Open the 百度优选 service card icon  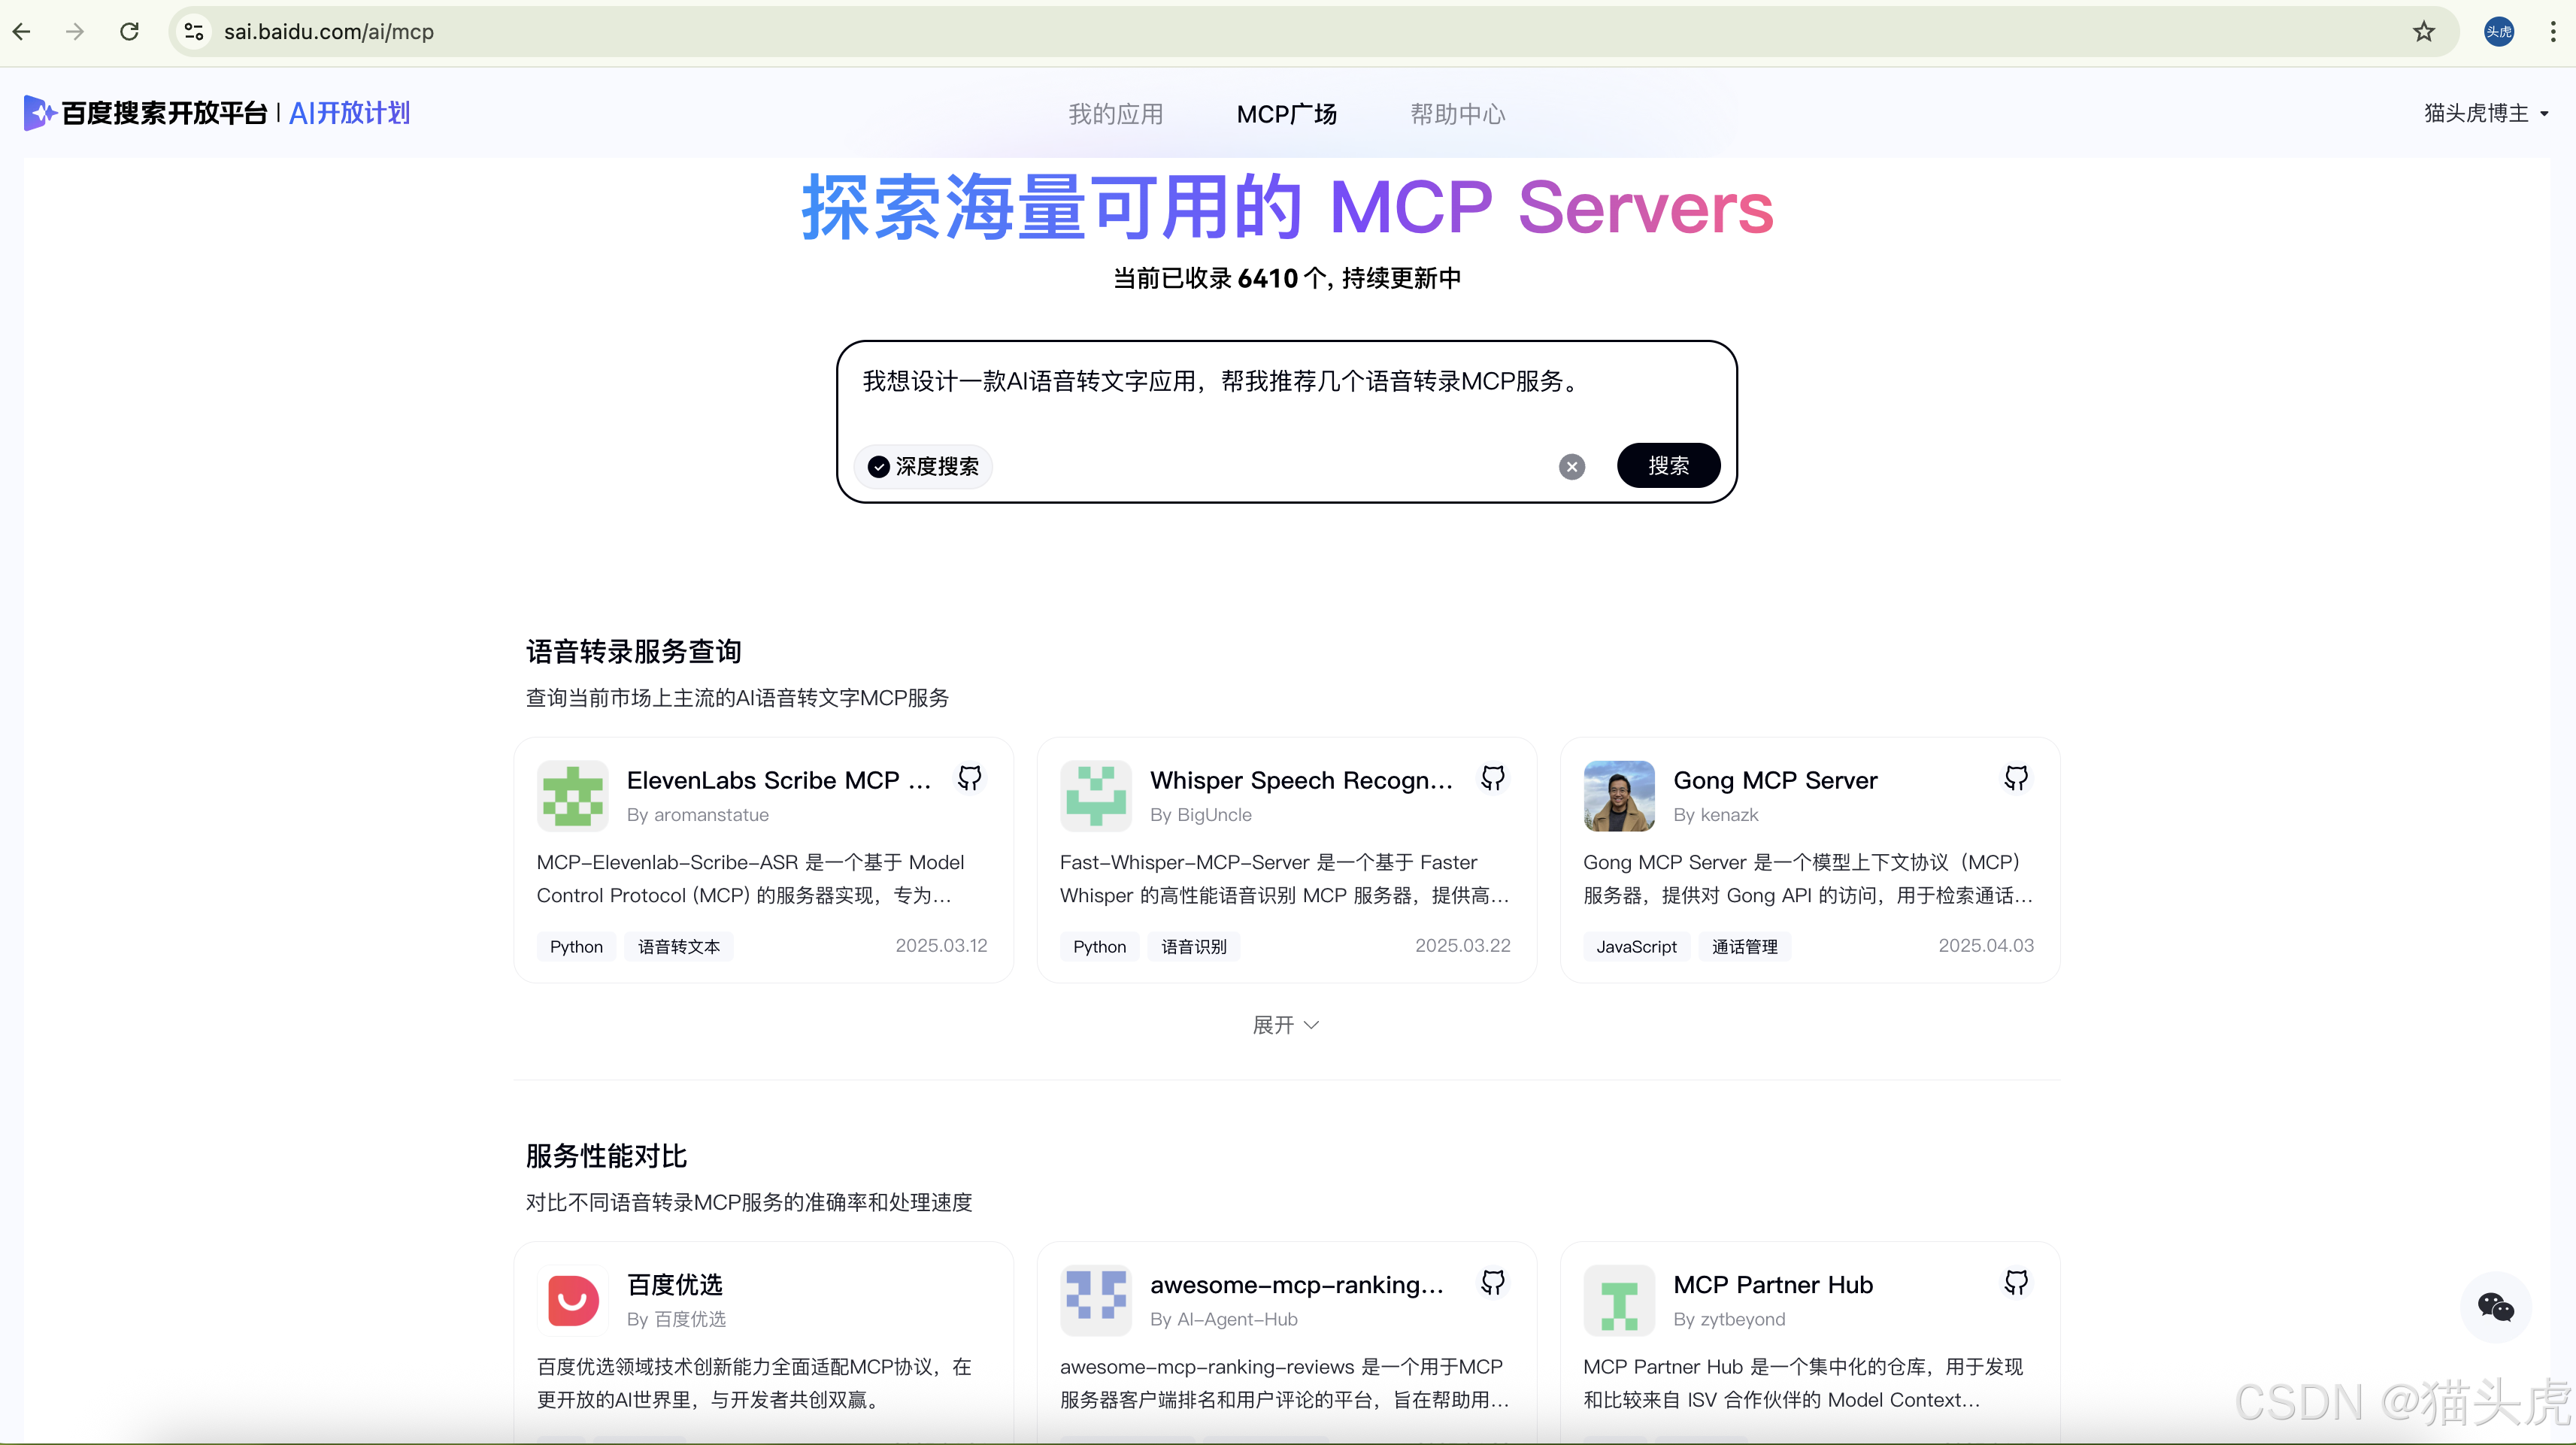tap(573, 1300)
